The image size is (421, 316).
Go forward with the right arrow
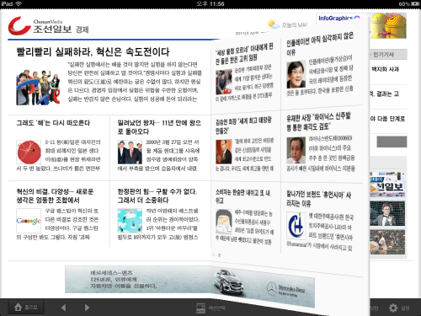click(87, 308)
